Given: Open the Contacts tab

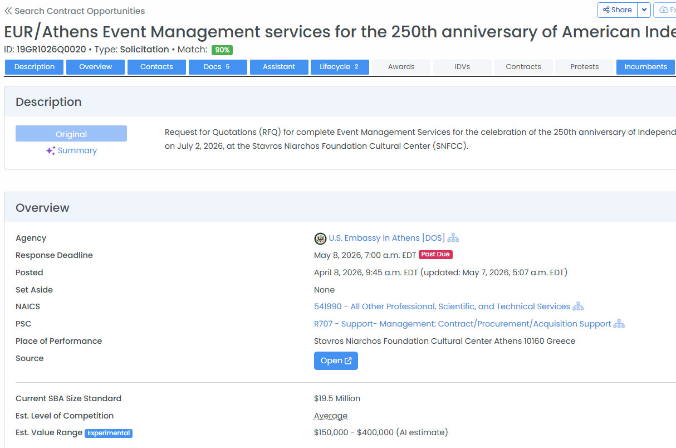Looking at the screenshot, I should pyautogui.click(x=156, y=67).
